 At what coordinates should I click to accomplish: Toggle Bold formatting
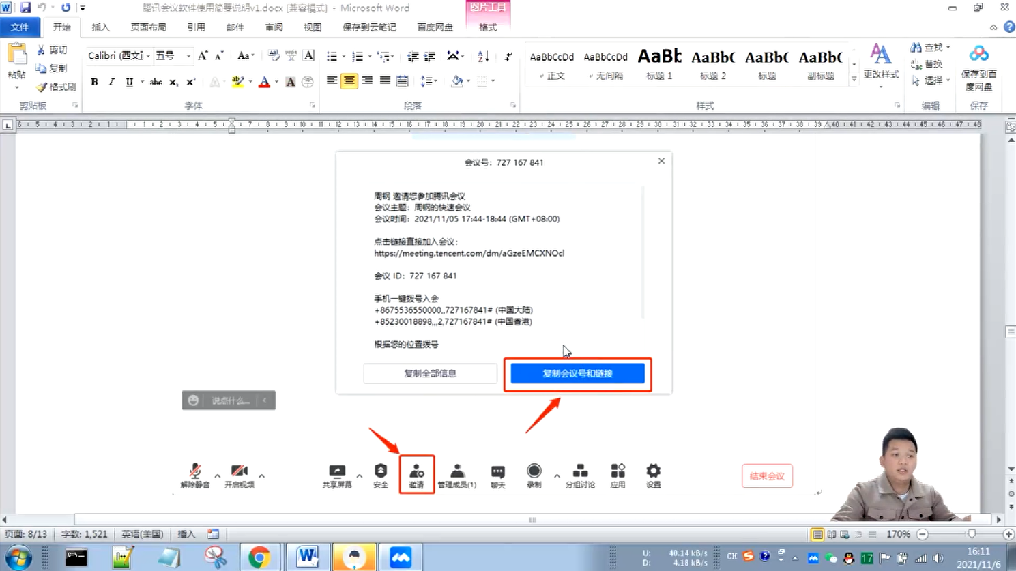point(94,82)
